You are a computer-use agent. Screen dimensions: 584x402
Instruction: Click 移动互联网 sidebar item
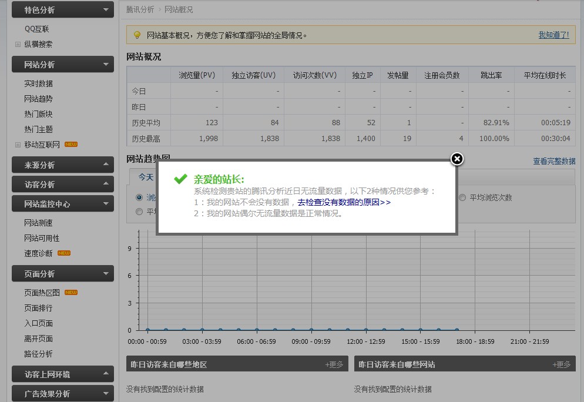pos(42,145)
